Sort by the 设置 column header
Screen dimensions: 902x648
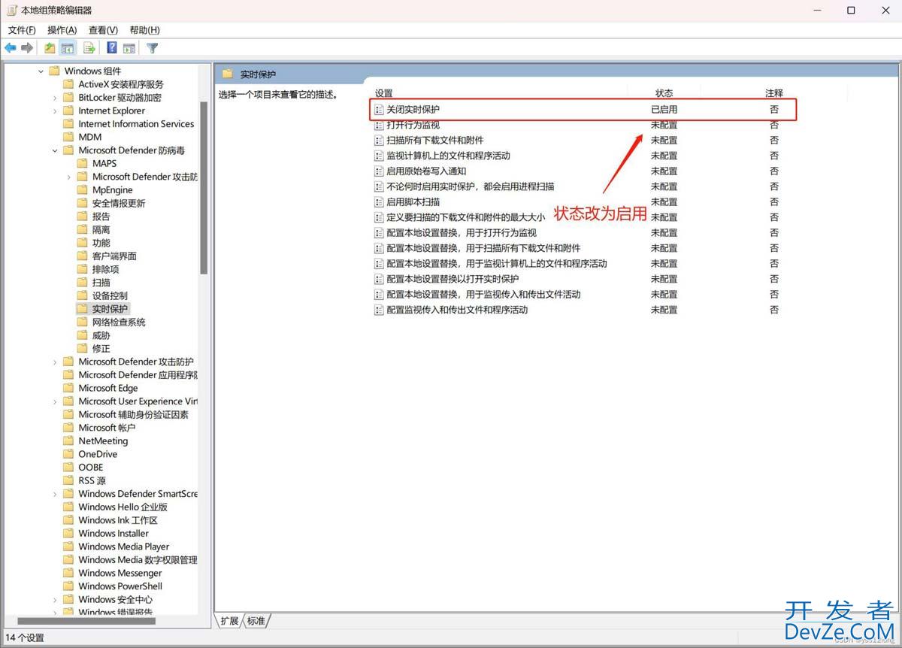(x=384, y=93)
